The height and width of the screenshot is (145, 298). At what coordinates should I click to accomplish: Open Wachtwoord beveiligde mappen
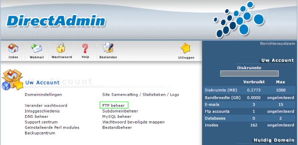pos(133,122)
